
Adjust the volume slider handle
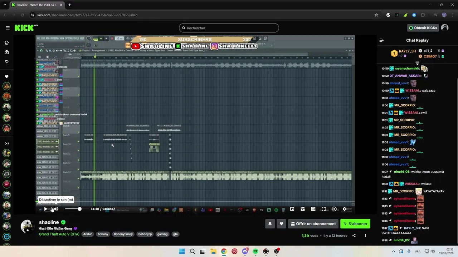click(x=79, y=209)
